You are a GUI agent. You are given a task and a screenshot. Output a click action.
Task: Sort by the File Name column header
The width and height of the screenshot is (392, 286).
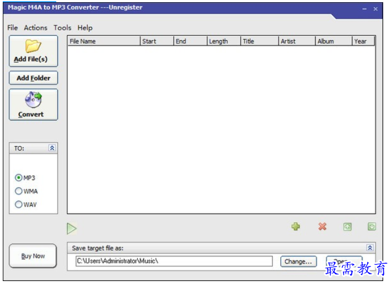[104, 41]
